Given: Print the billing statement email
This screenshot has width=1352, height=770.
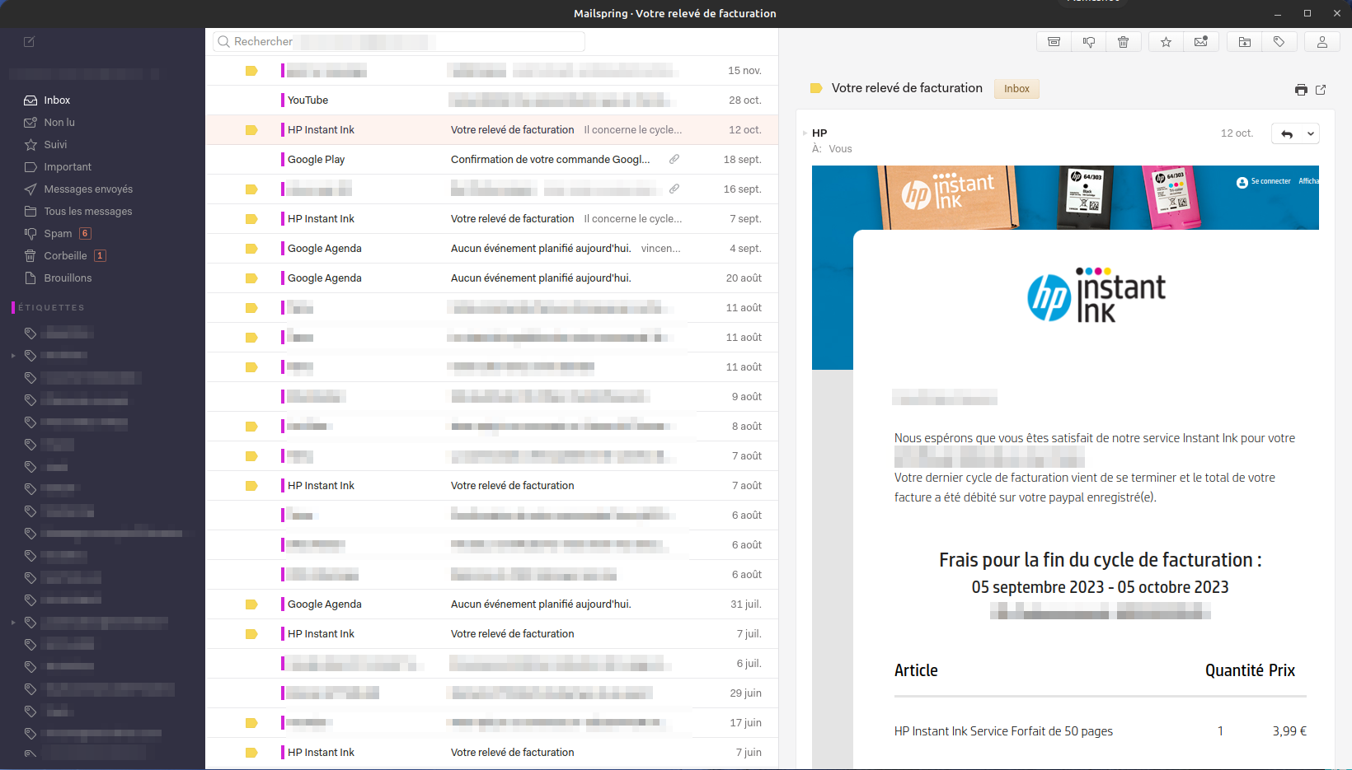Looking at the screenshot, I should [x=1301, y=90].
